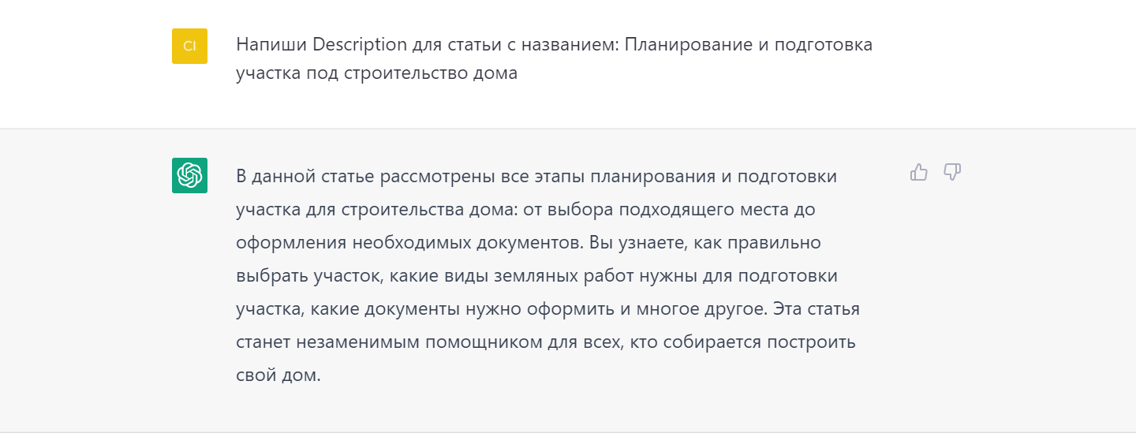Click the thumbs down icon on the response
This screenshot has width=1136, height=437.
click(952, 172)
